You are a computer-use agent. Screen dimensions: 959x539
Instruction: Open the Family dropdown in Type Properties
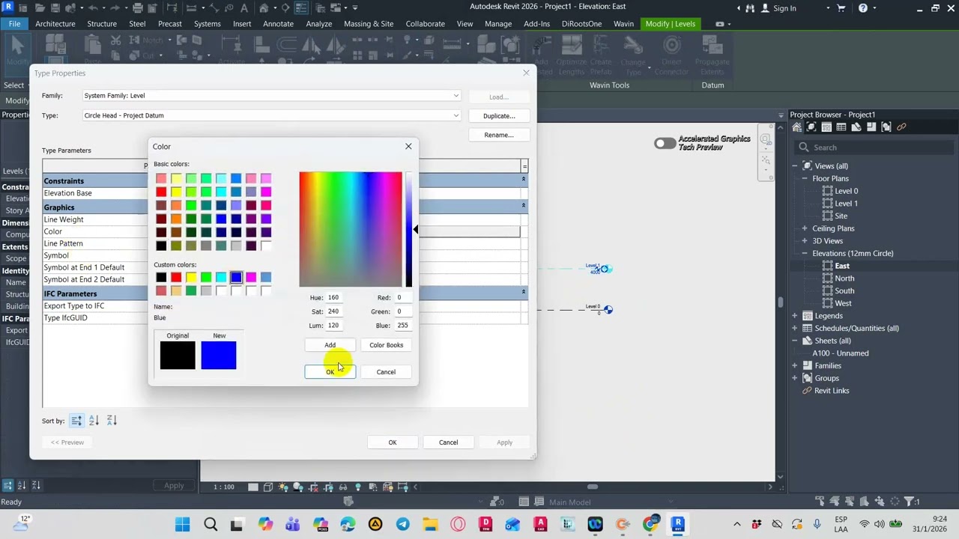pyautogui.click(x=456, y=96)
